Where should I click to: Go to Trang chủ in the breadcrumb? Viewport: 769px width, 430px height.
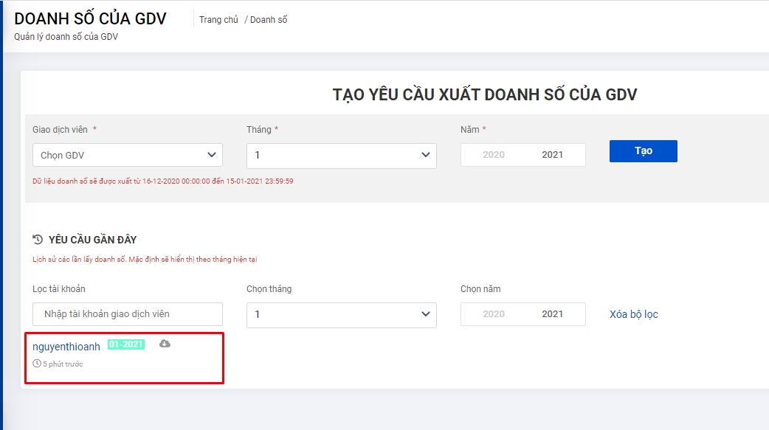218,20
